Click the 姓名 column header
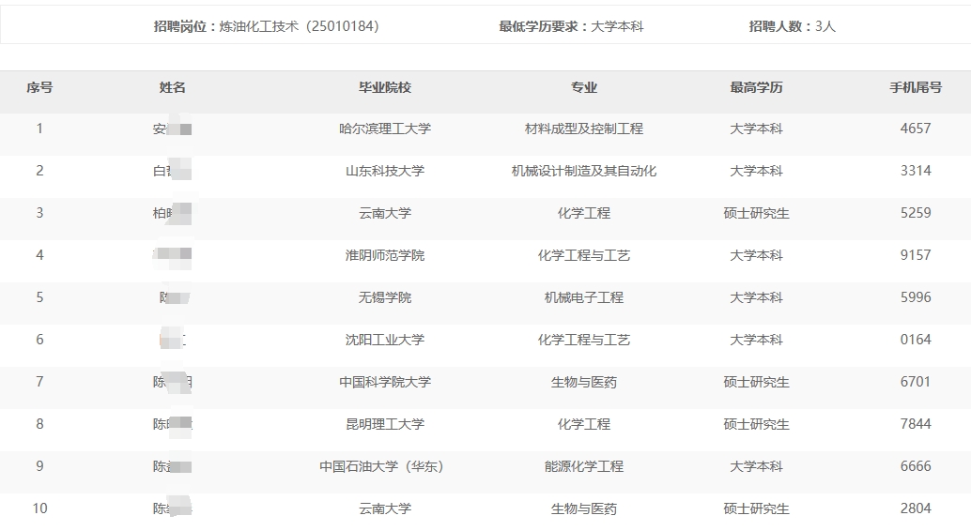971x531 pixels. pos(173,87)
